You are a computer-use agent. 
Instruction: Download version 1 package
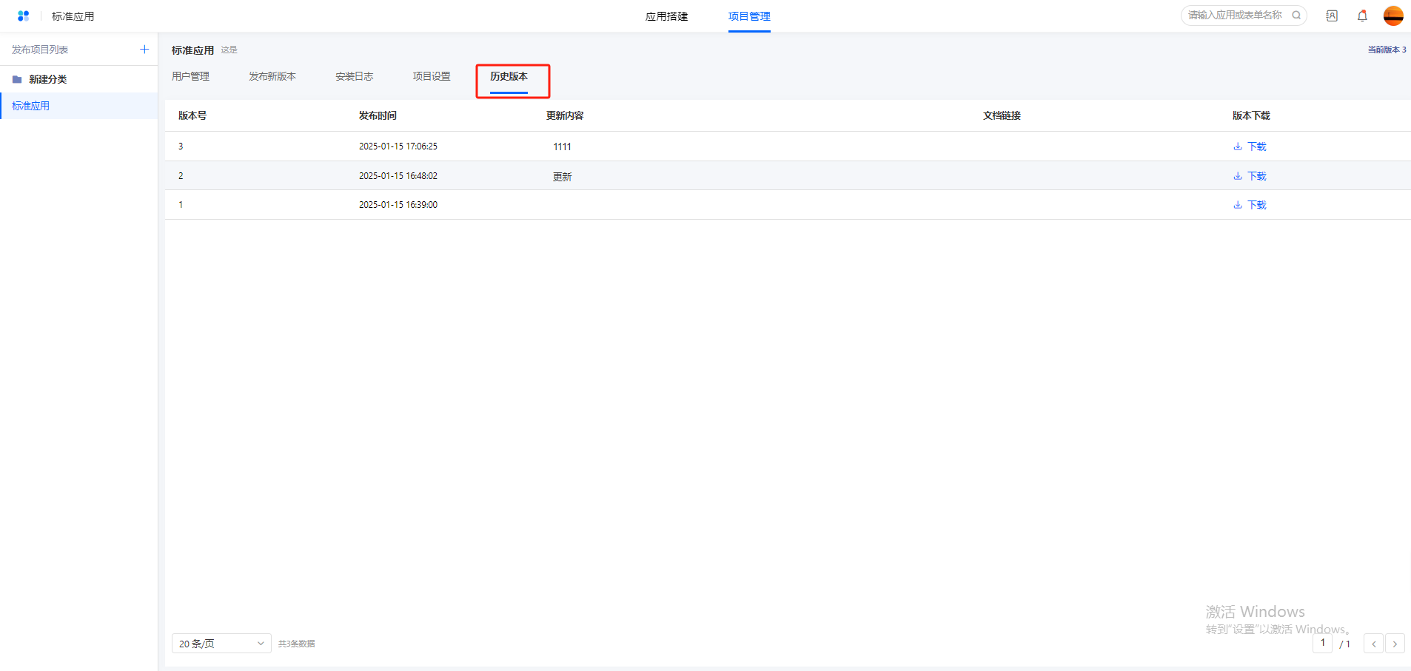click(1250, 205)
